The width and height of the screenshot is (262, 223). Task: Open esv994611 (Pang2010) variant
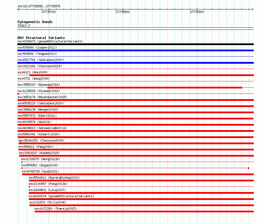click(x=36, y=147)
